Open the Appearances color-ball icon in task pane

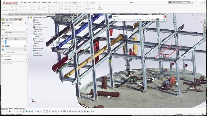point(205,31)
